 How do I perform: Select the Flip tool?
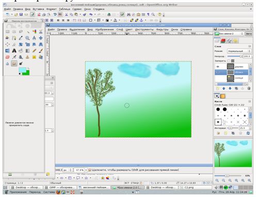7,51
